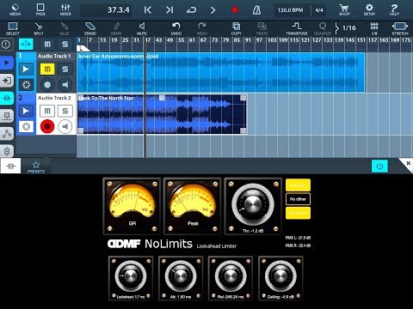Open the Media browser
The height and width of the screenshot is (309, 413).
tap(15, 9)
